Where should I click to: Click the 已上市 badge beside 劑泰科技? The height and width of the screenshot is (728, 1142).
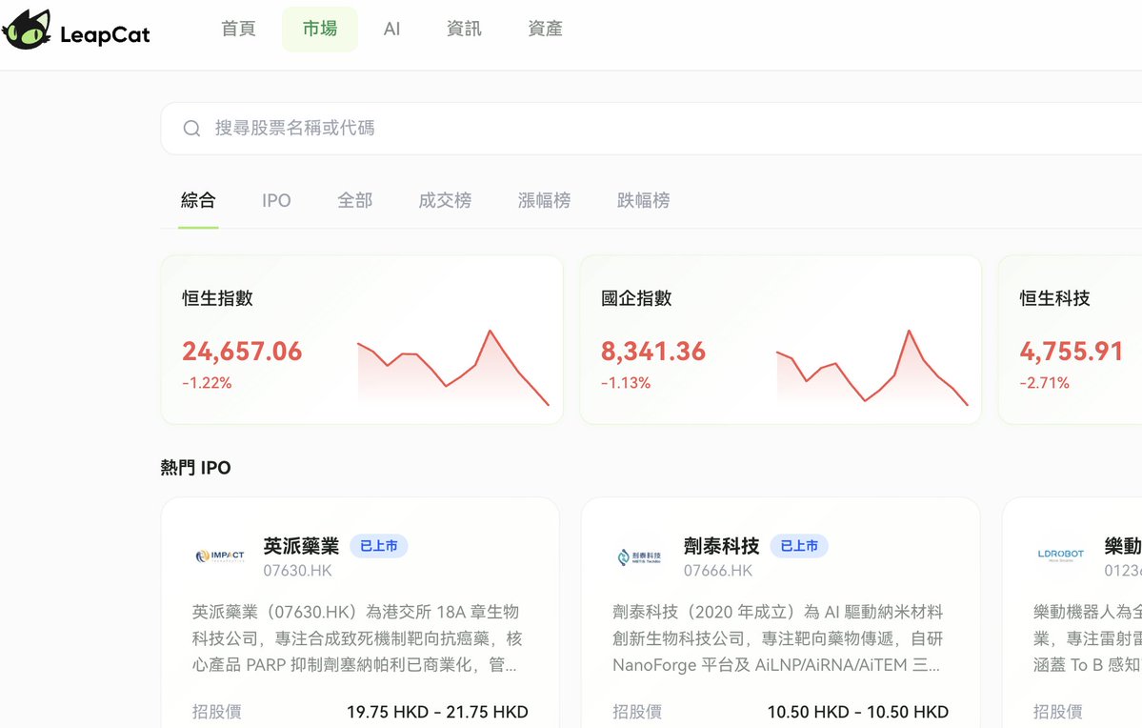click(x=799, y=546)
